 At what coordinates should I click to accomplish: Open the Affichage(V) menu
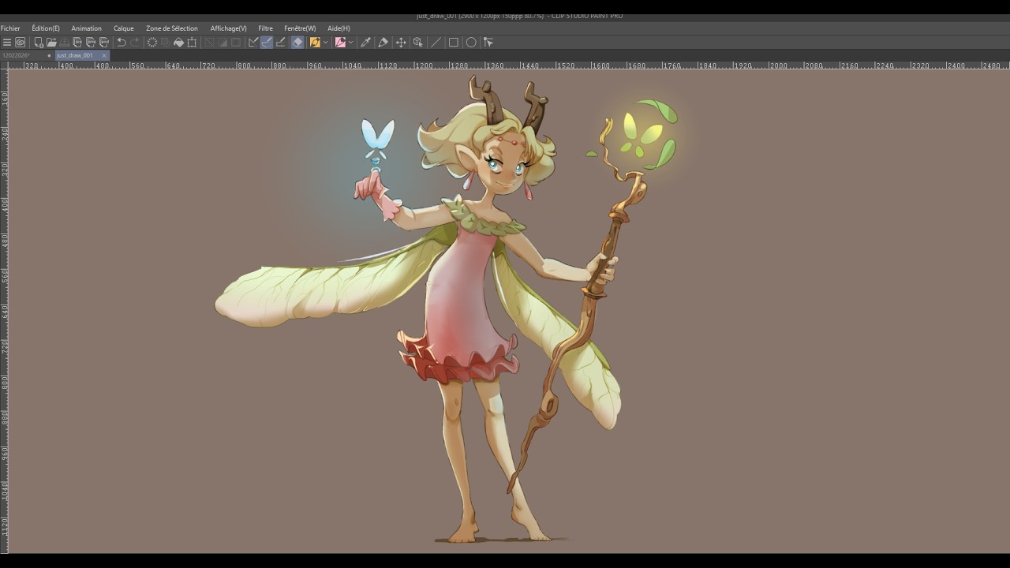pos(228,28)
